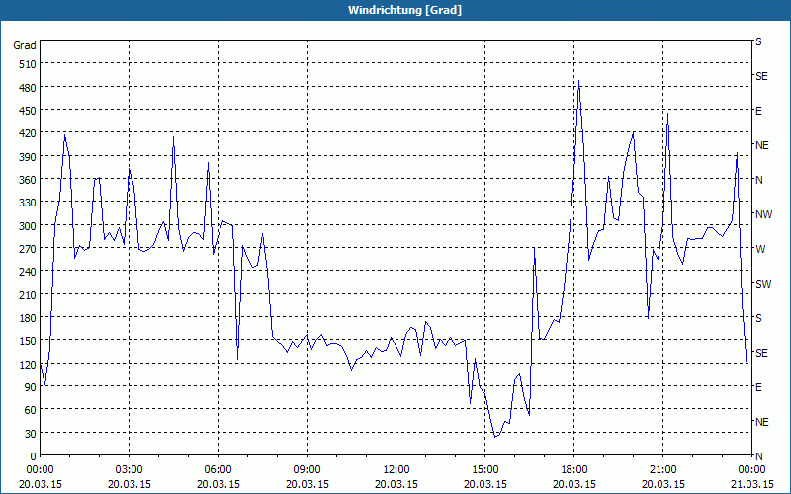
Task: Click the 09:00 time axis label
Action: click(x=308, y=470)
